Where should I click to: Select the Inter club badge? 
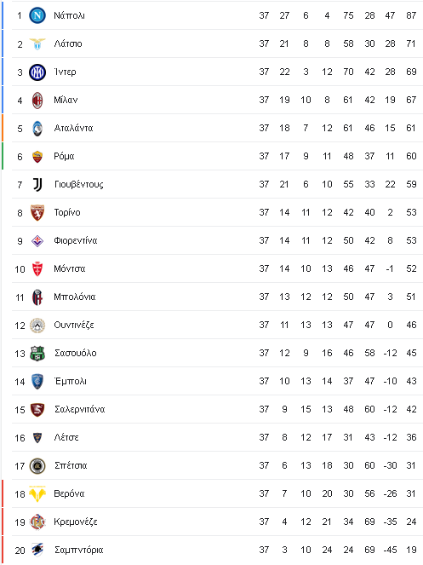click(x=37, y=72)
